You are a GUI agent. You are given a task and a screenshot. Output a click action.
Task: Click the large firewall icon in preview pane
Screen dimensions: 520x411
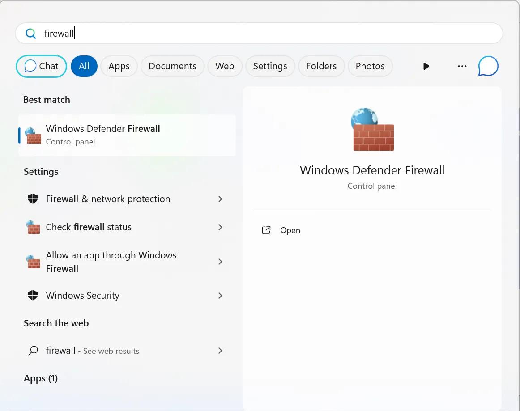click(372, 129)
